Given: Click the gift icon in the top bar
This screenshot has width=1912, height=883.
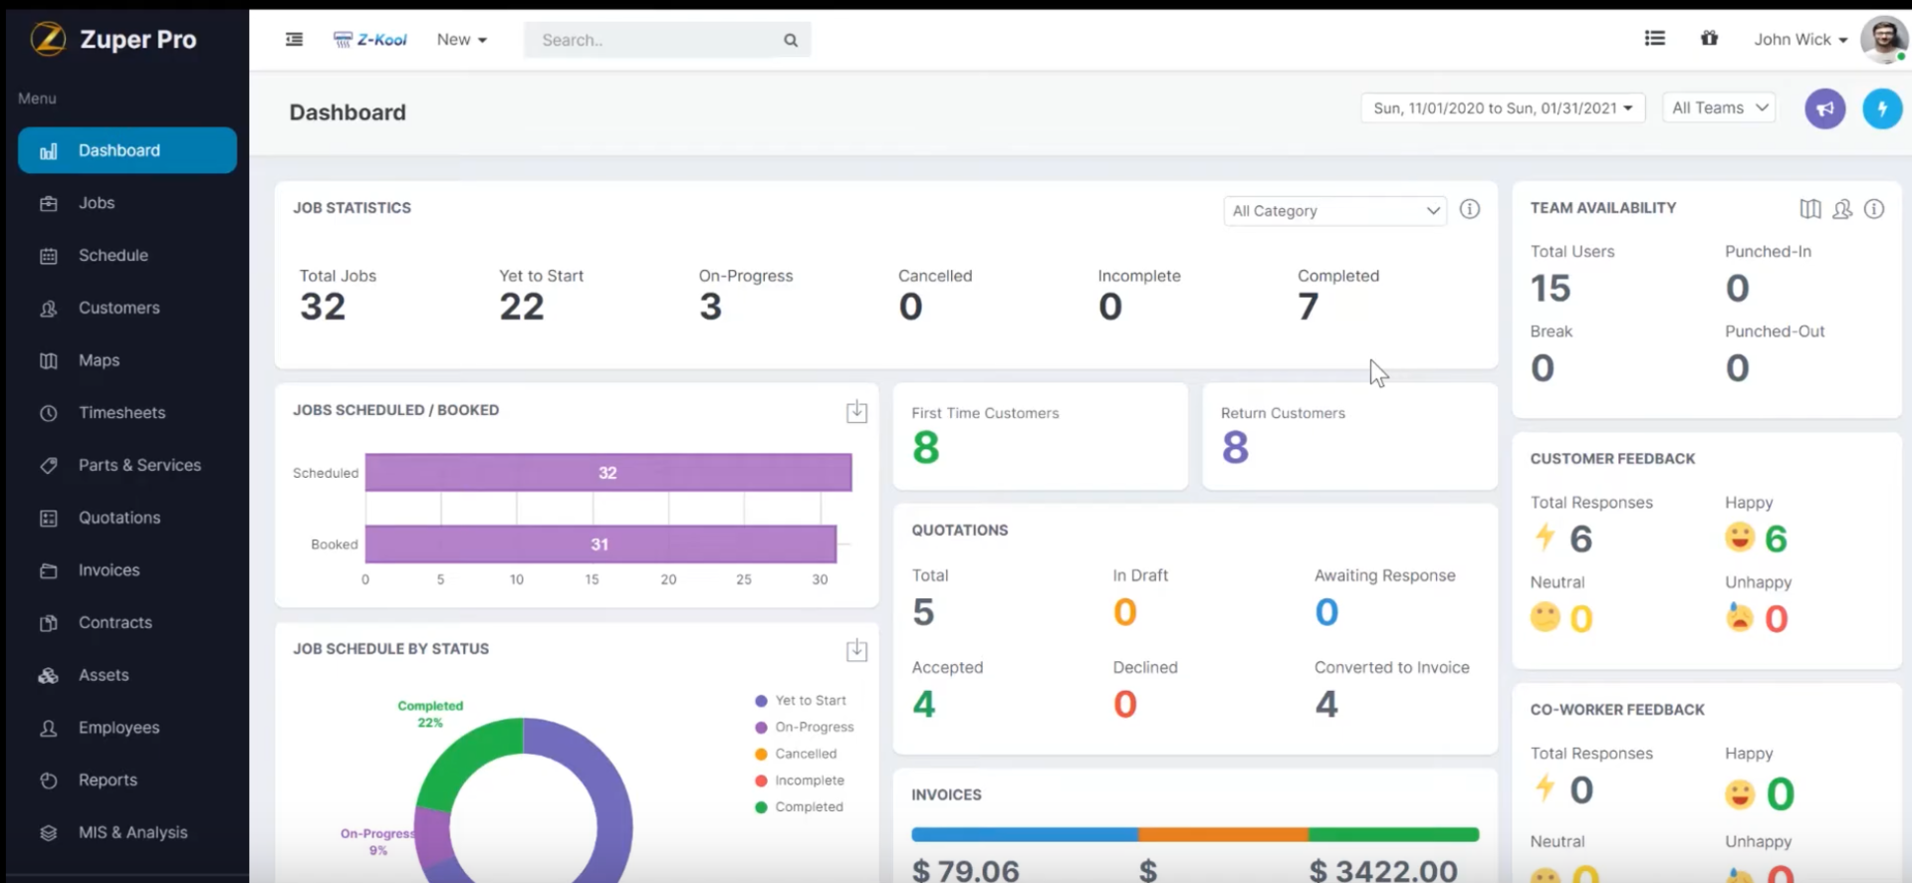Looking at the screenshot, I should click(1709, 39).
